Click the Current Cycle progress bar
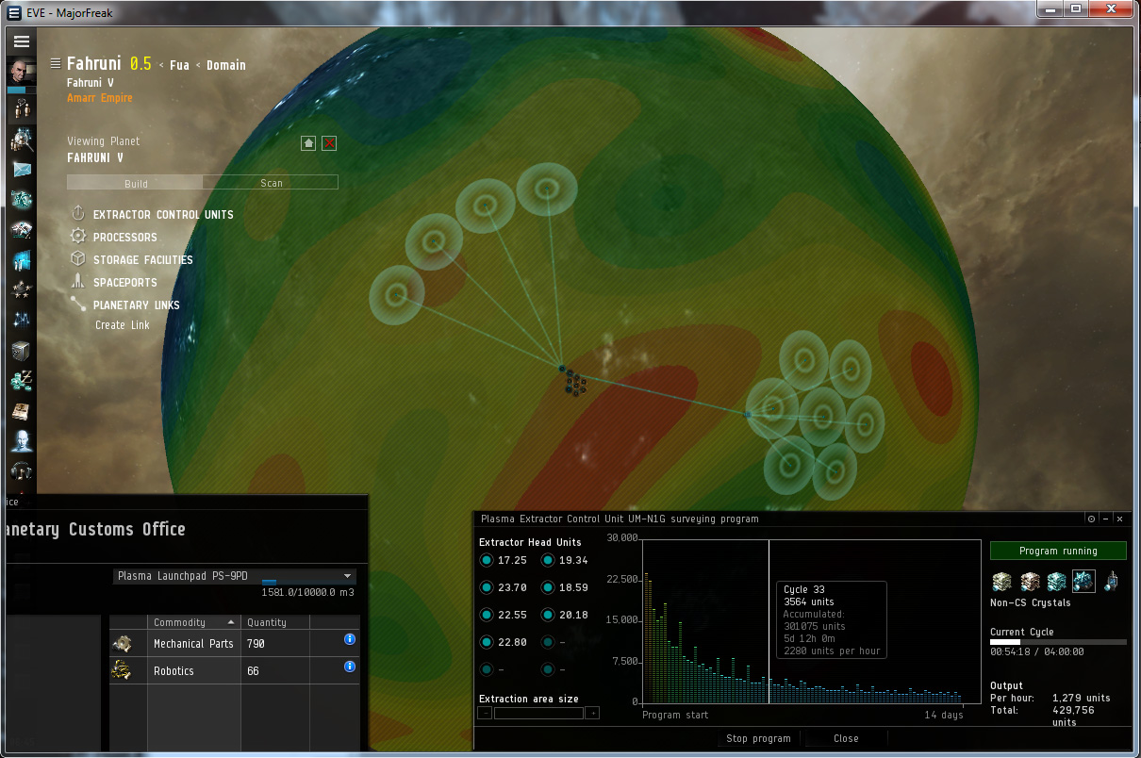 (x=1058, y=641)
